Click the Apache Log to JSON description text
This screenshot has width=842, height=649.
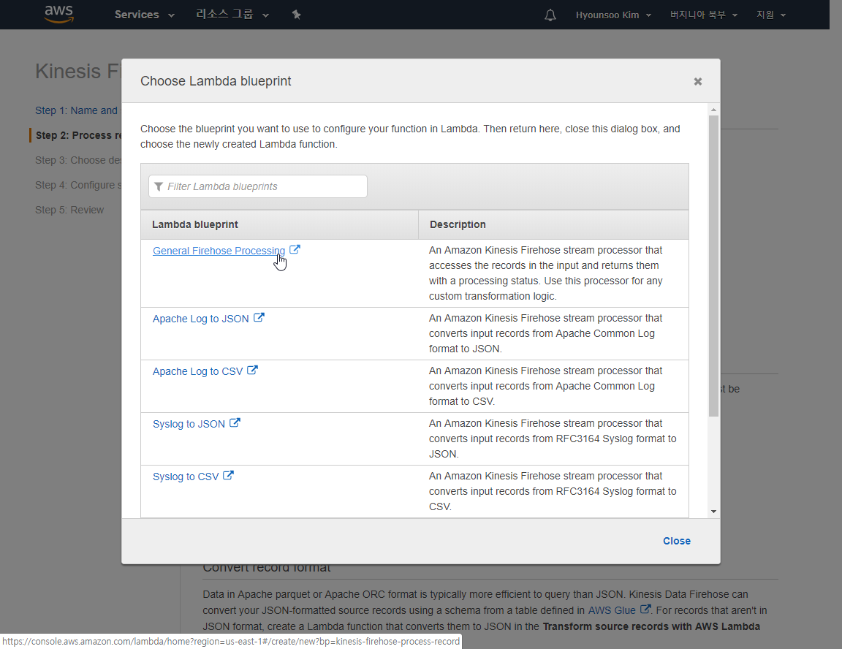tap(546, 333)
